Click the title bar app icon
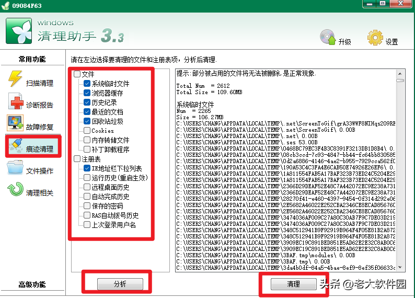 (x=5, y=6)
